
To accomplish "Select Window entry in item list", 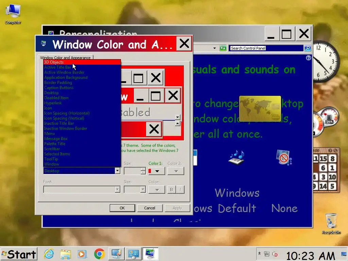I will pos(82,164).
